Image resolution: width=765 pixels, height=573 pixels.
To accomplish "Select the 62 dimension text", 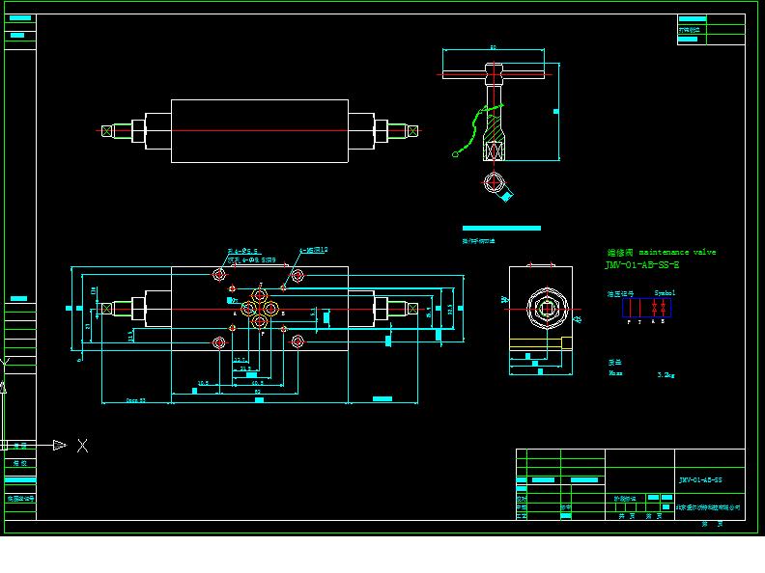I will [x=258, y=392].
